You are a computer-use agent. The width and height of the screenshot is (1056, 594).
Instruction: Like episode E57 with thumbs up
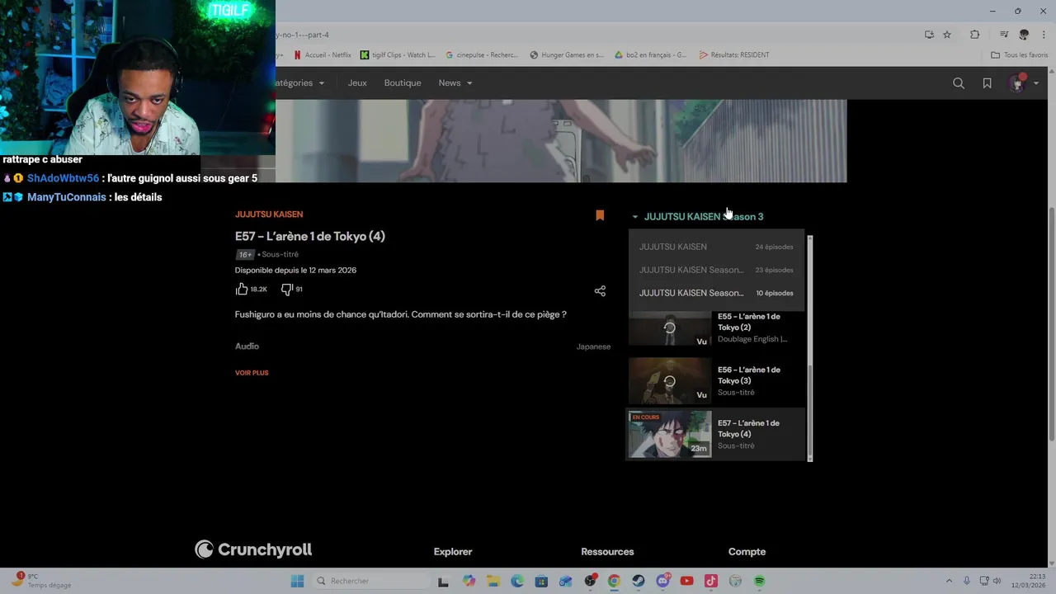pyautogui.click(x=242, y=289)
